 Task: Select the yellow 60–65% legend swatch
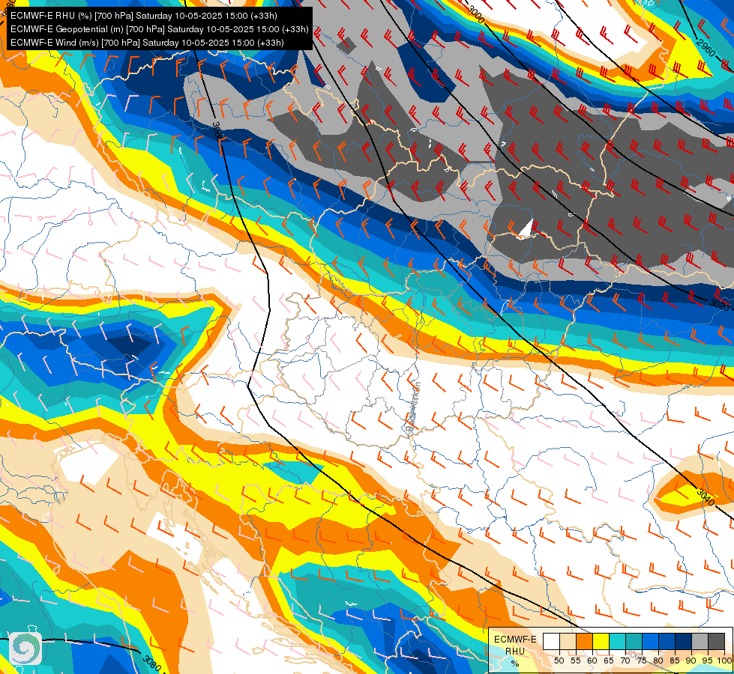601,641
